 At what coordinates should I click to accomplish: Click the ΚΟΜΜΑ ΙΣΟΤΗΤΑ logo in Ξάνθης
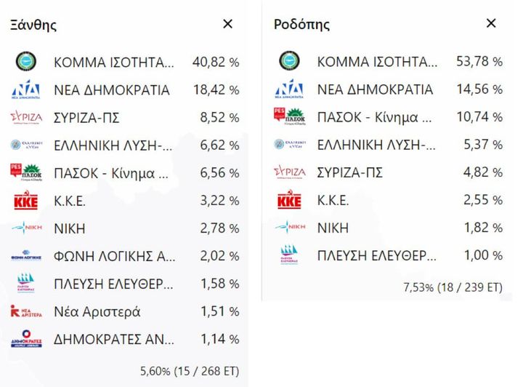[26, 61]
